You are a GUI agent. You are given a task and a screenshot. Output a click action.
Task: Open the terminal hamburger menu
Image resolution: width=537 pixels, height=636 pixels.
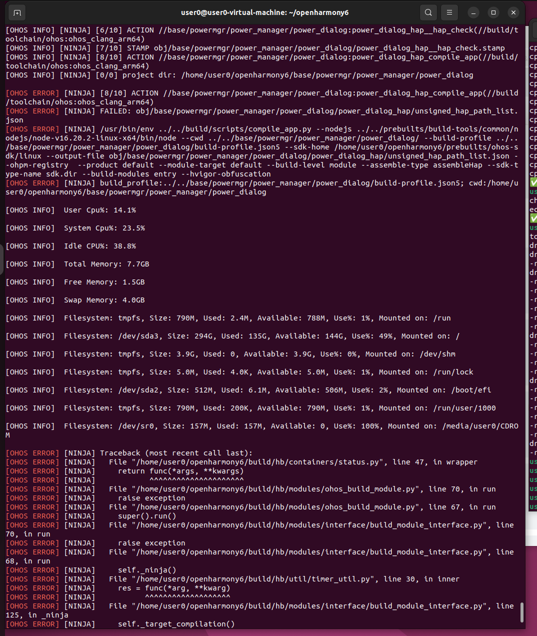(449, 12)
